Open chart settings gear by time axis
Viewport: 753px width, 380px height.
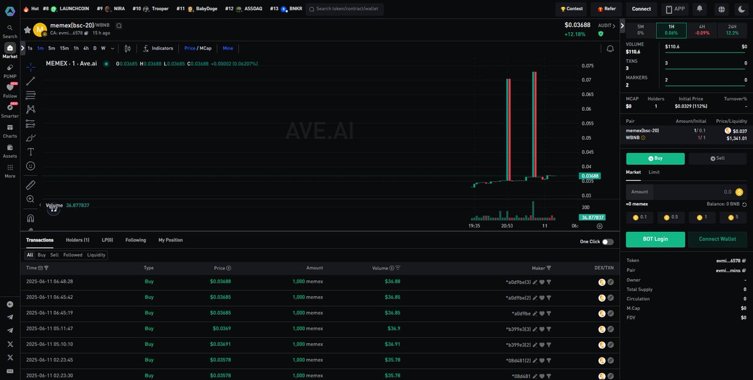coord(599,226)
